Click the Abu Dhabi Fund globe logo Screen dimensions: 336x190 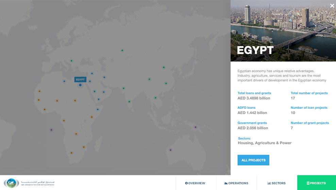coord(11,183)
